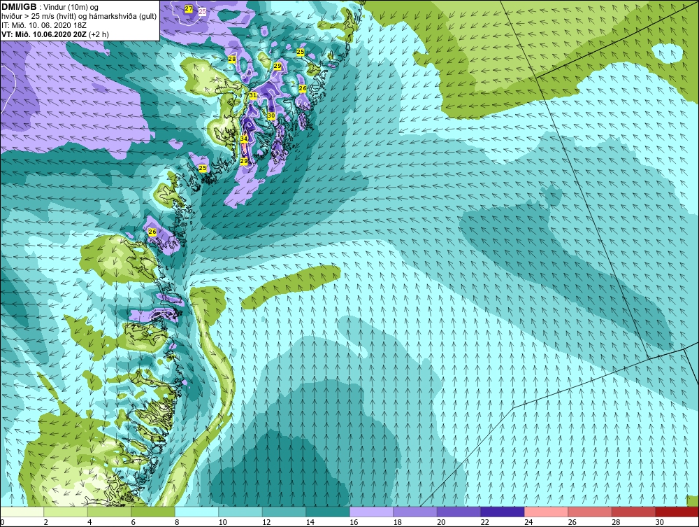Click the yellow gust label 27
This screenshot has height=527, width=699.
coord(189,9)
